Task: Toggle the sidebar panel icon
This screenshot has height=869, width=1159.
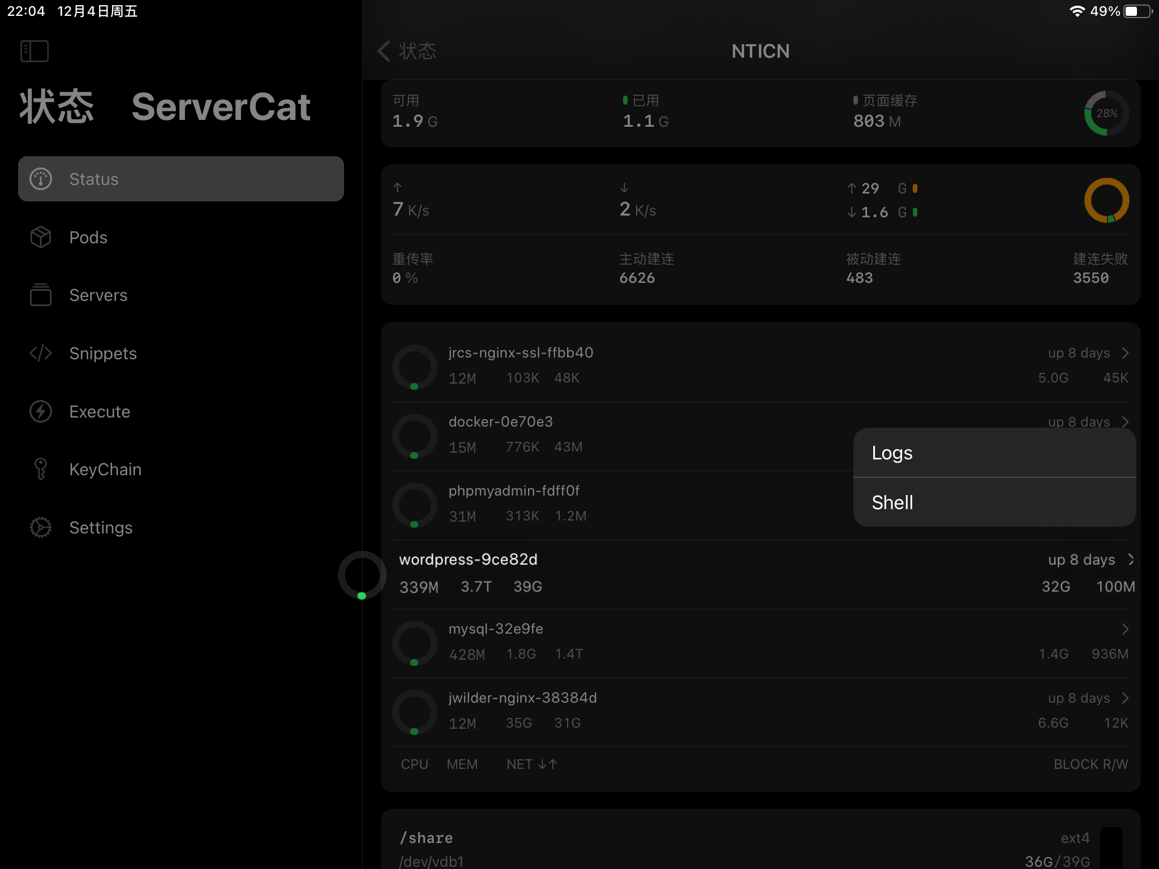Action: coord(35,51)
